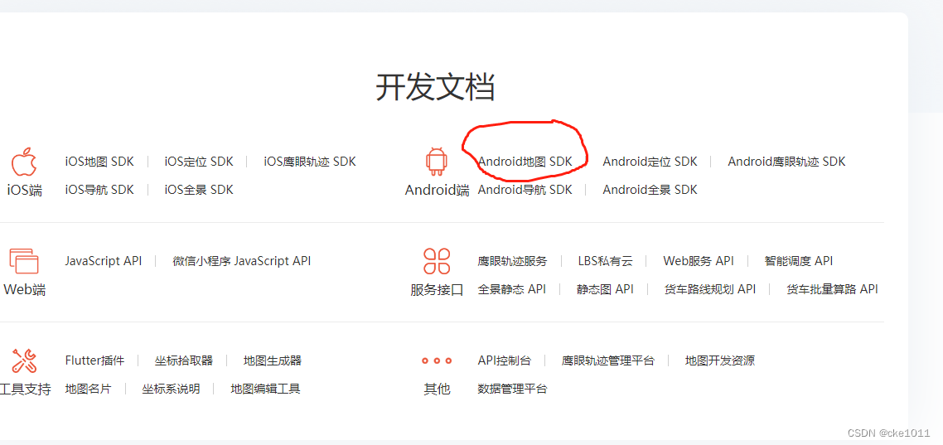Click the Android端 category label

438,191
